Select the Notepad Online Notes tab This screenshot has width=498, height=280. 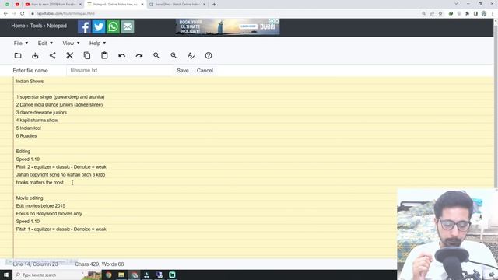tap(115, 5)
